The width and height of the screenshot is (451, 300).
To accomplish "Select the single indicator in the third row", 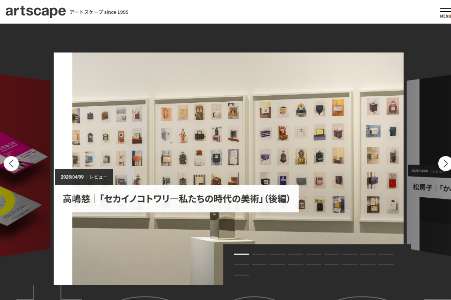I will pos(241,275).
